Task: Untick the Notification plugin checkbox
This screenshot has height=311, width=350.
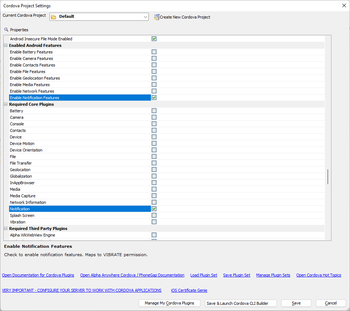Action: (x=154, y=209)
